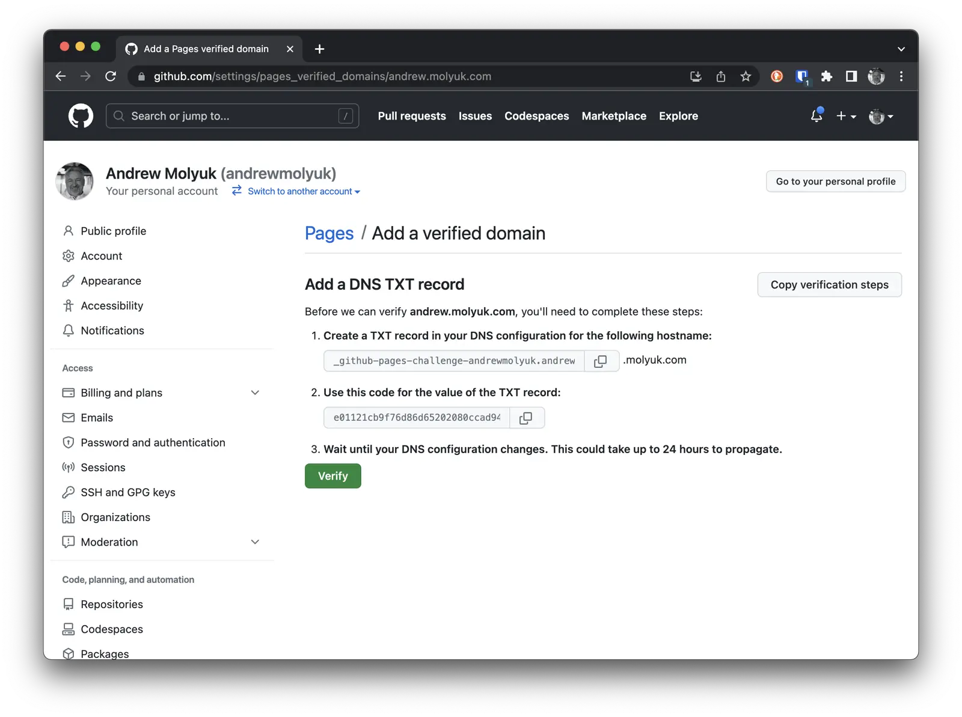Copy the challenge hostname using copy icon

(601, 361)
